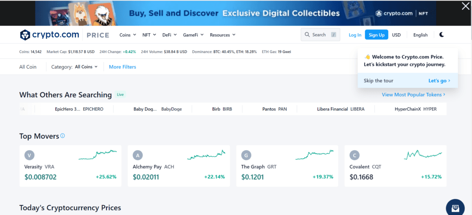Click Let's go to start tour
Image resolution: width=472 pixels, height=215 pixels.
click(x=439, y=81)
